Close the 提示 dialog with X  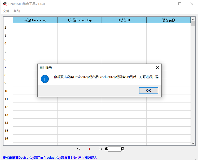click(x=157, y=68)
